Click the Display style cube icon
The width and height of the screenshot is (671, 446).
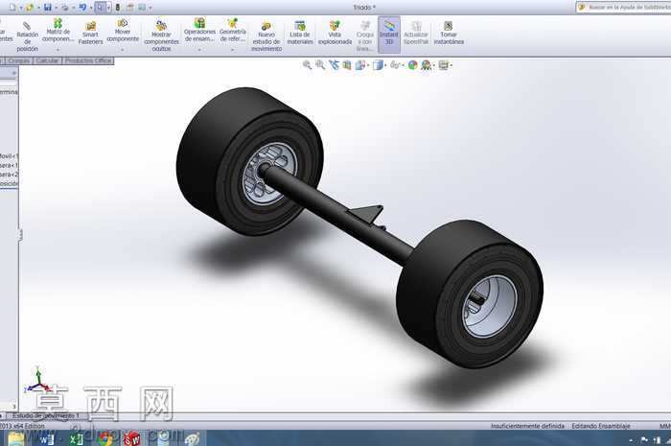pos(378,65)
